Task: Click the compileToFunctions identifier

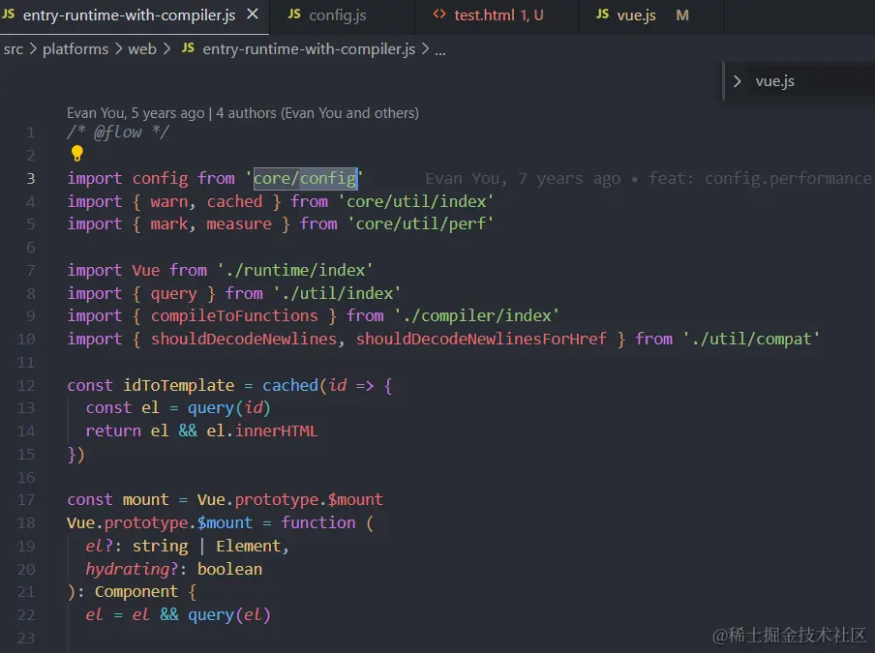Action: (234, 316)
